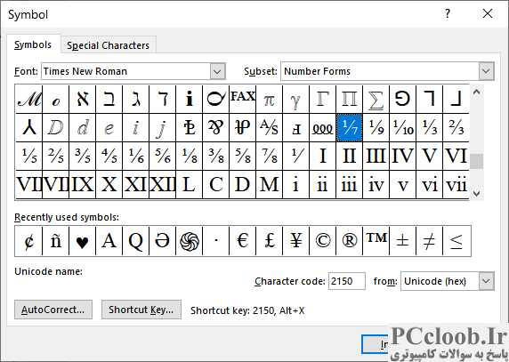Select the one-seventh fraction symbol
This screenshot has height=362, width=509.
[x=350, y=127]
